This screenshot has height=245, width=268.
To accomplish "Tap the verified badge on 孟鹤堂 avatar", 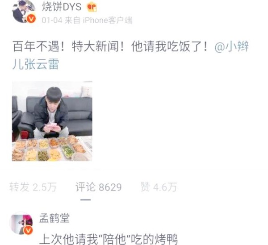I will click(x=28, y=230).
